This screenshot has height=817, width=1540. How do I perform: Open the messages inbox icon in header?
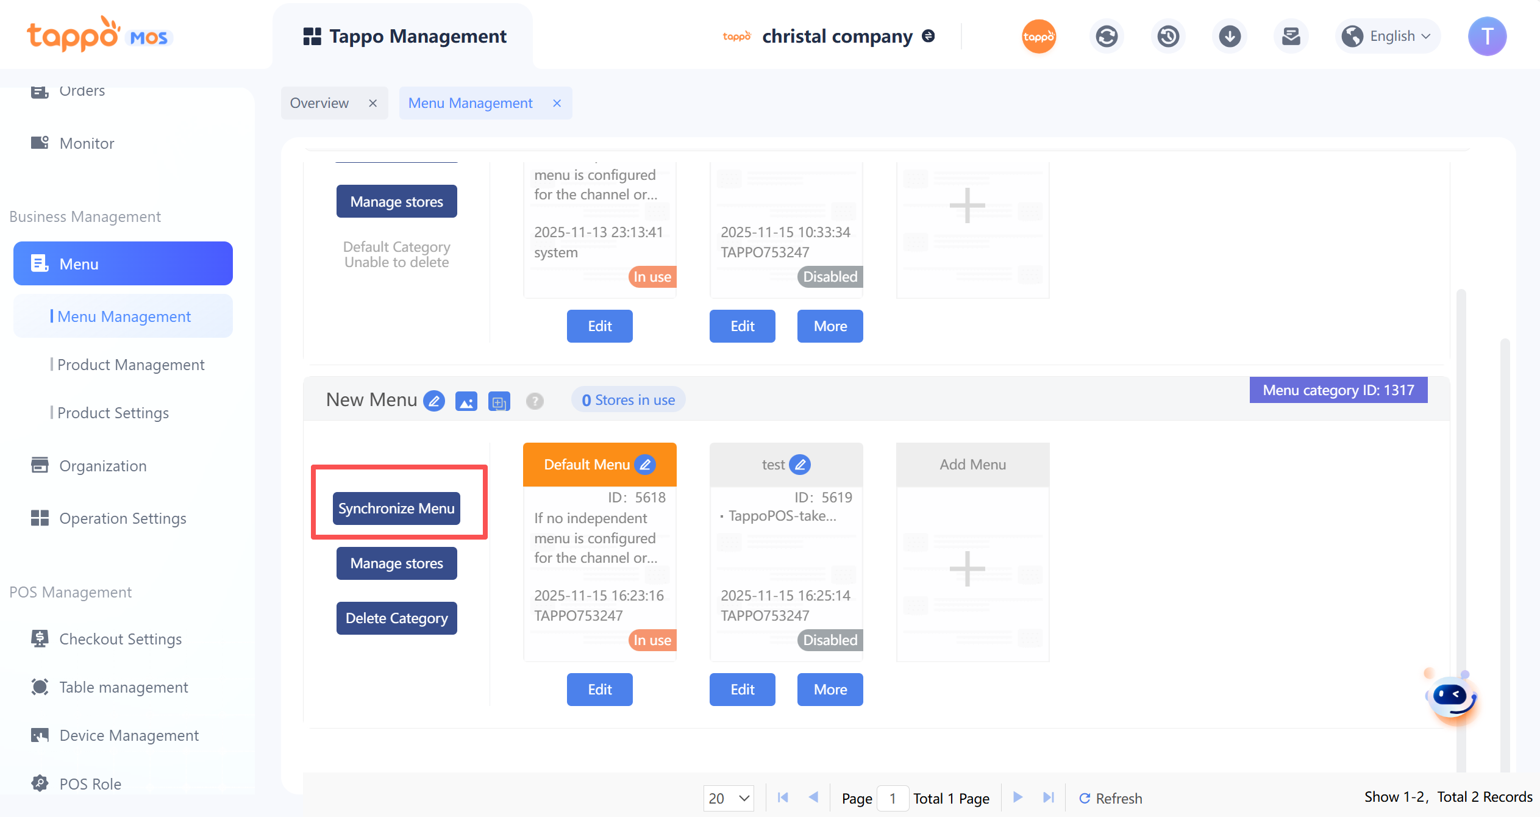tap(1291, 37)
